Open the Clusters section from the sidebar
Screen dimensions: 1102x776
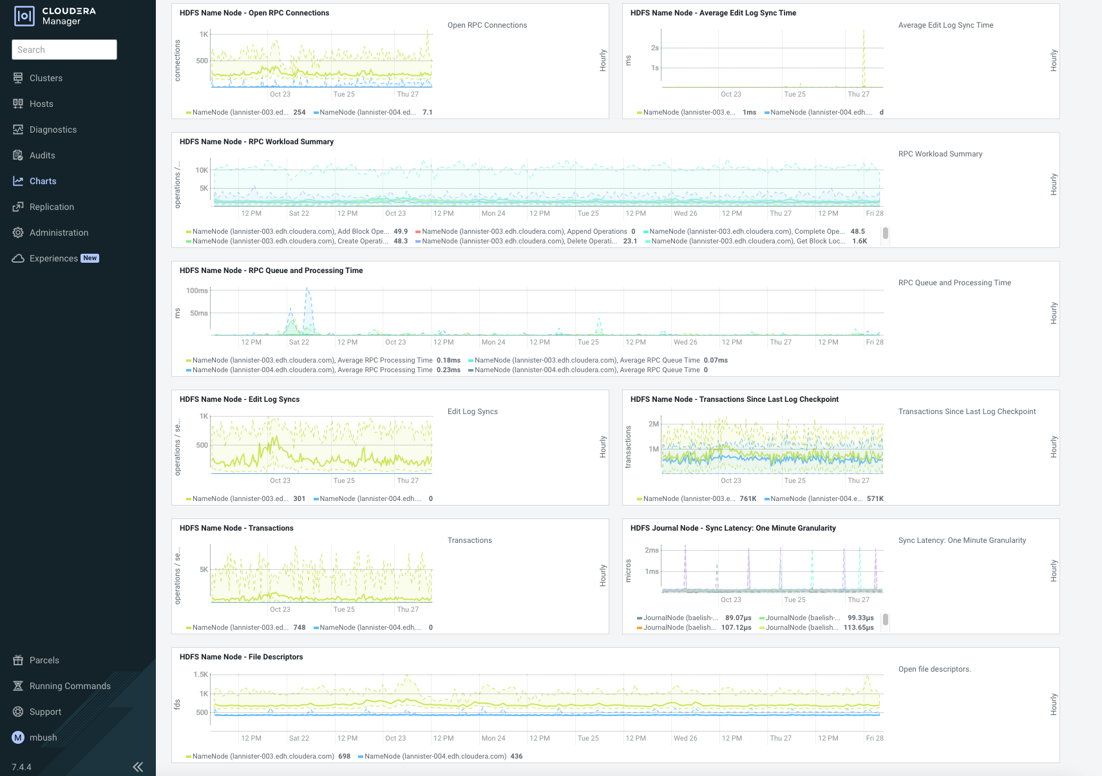click(45, 78)
